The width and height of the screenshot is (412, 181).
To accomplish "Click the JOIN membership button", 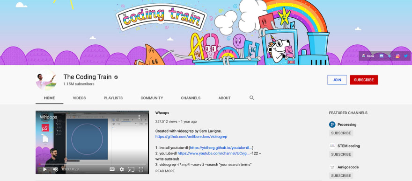I will 337,80.
